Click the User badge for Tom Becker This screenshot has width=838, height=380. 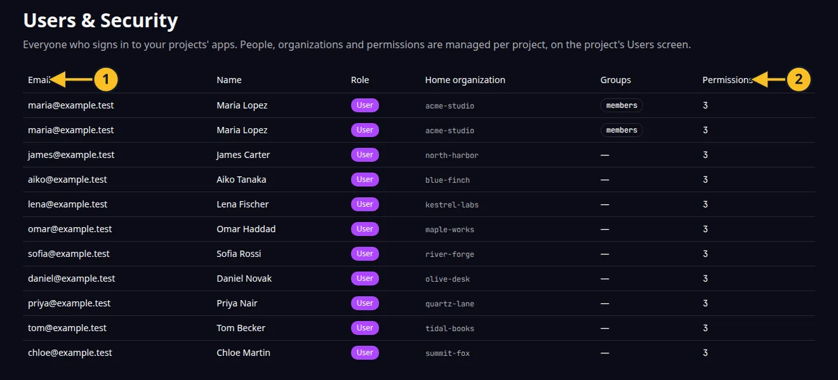pyautogui.click(x=365, y=328)
